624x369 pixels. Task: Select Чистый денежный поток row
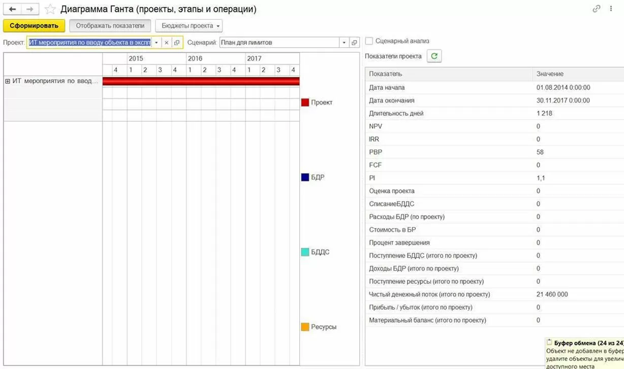coord(494,294)
